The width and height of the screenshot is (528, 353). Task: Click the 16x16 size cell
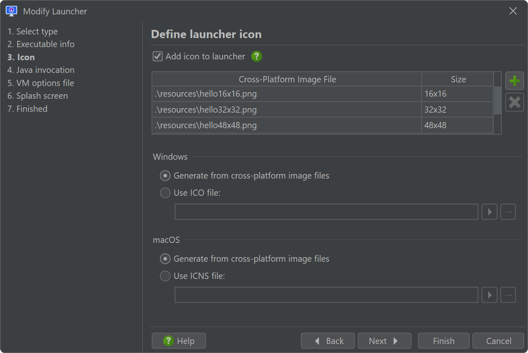click(458, 94)
